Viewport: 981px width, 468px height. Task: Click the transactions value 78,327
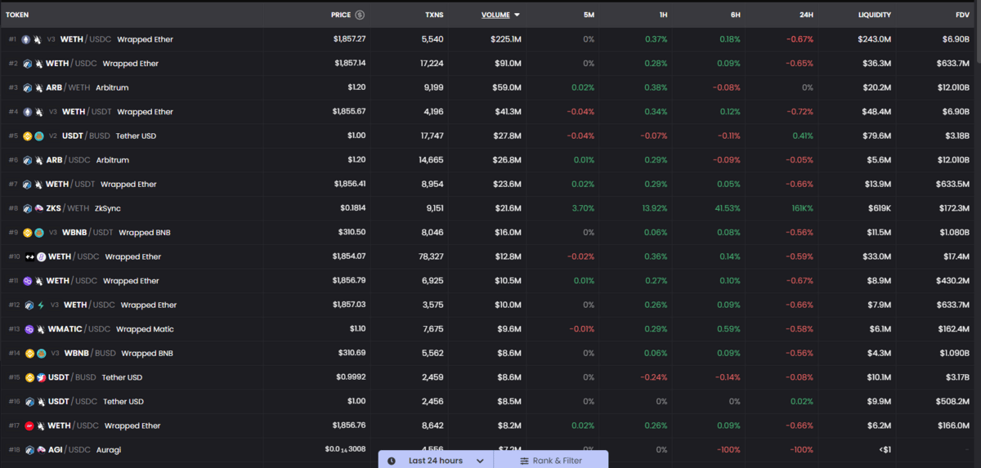coord(430,256)
